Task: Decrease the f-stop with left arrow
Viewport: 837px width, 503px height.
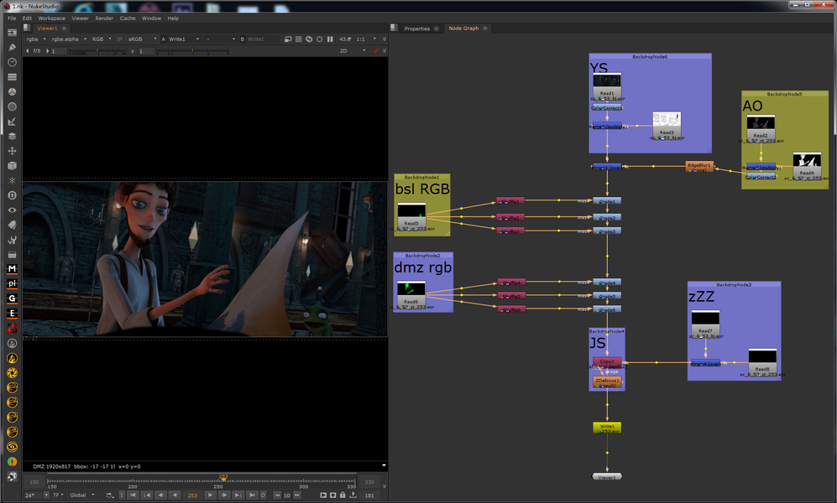Action: click(x=27, y=51)
